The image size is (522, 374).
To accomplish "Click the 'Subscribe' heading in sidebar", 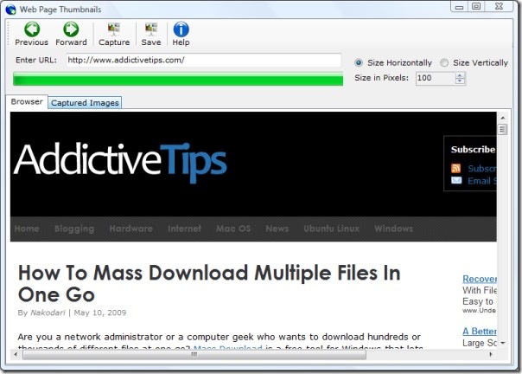I will tap(473, 150).
